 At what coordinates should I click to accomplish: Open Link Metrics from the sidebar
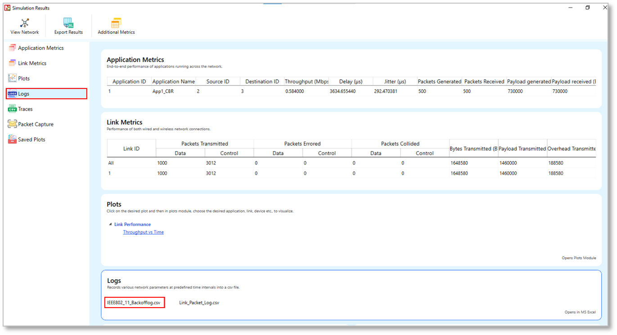(32, 63)
